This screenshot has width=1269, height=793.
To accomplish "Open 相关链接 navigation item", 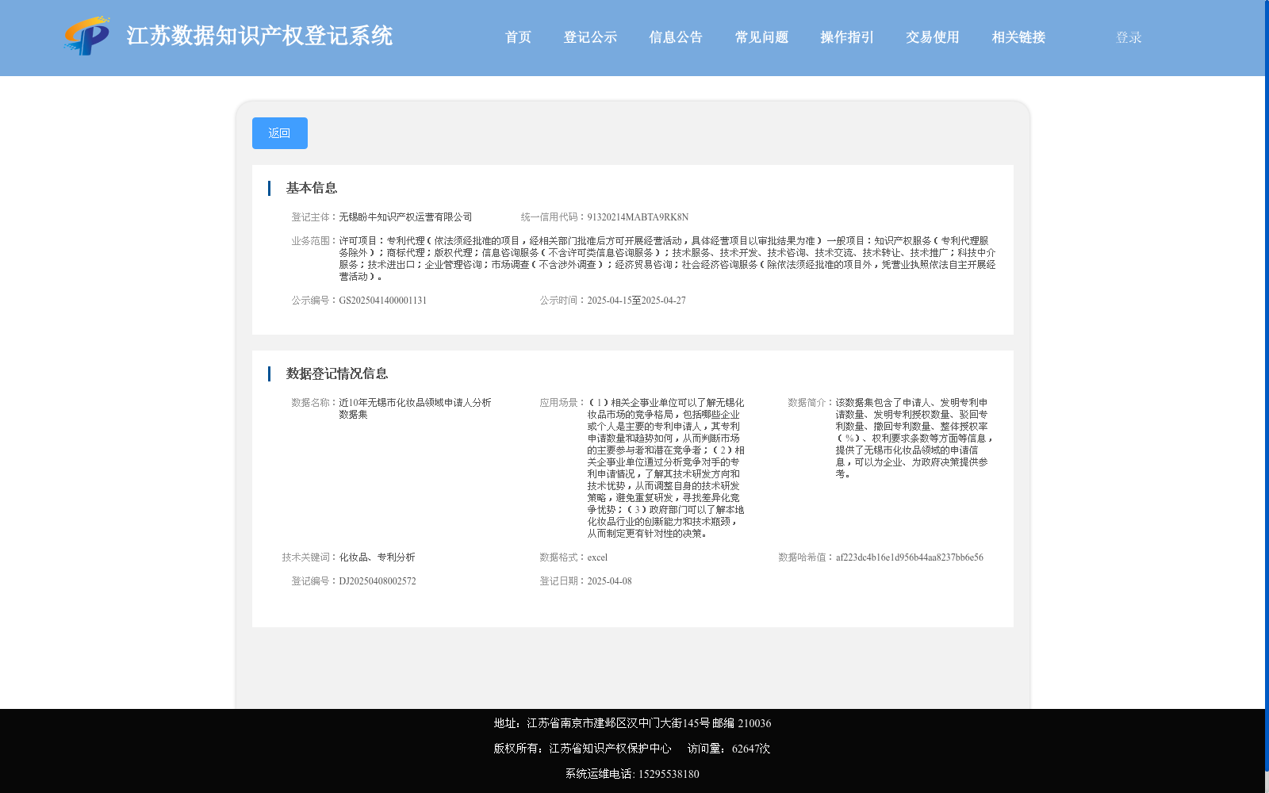I will [x=1018, y=37].
